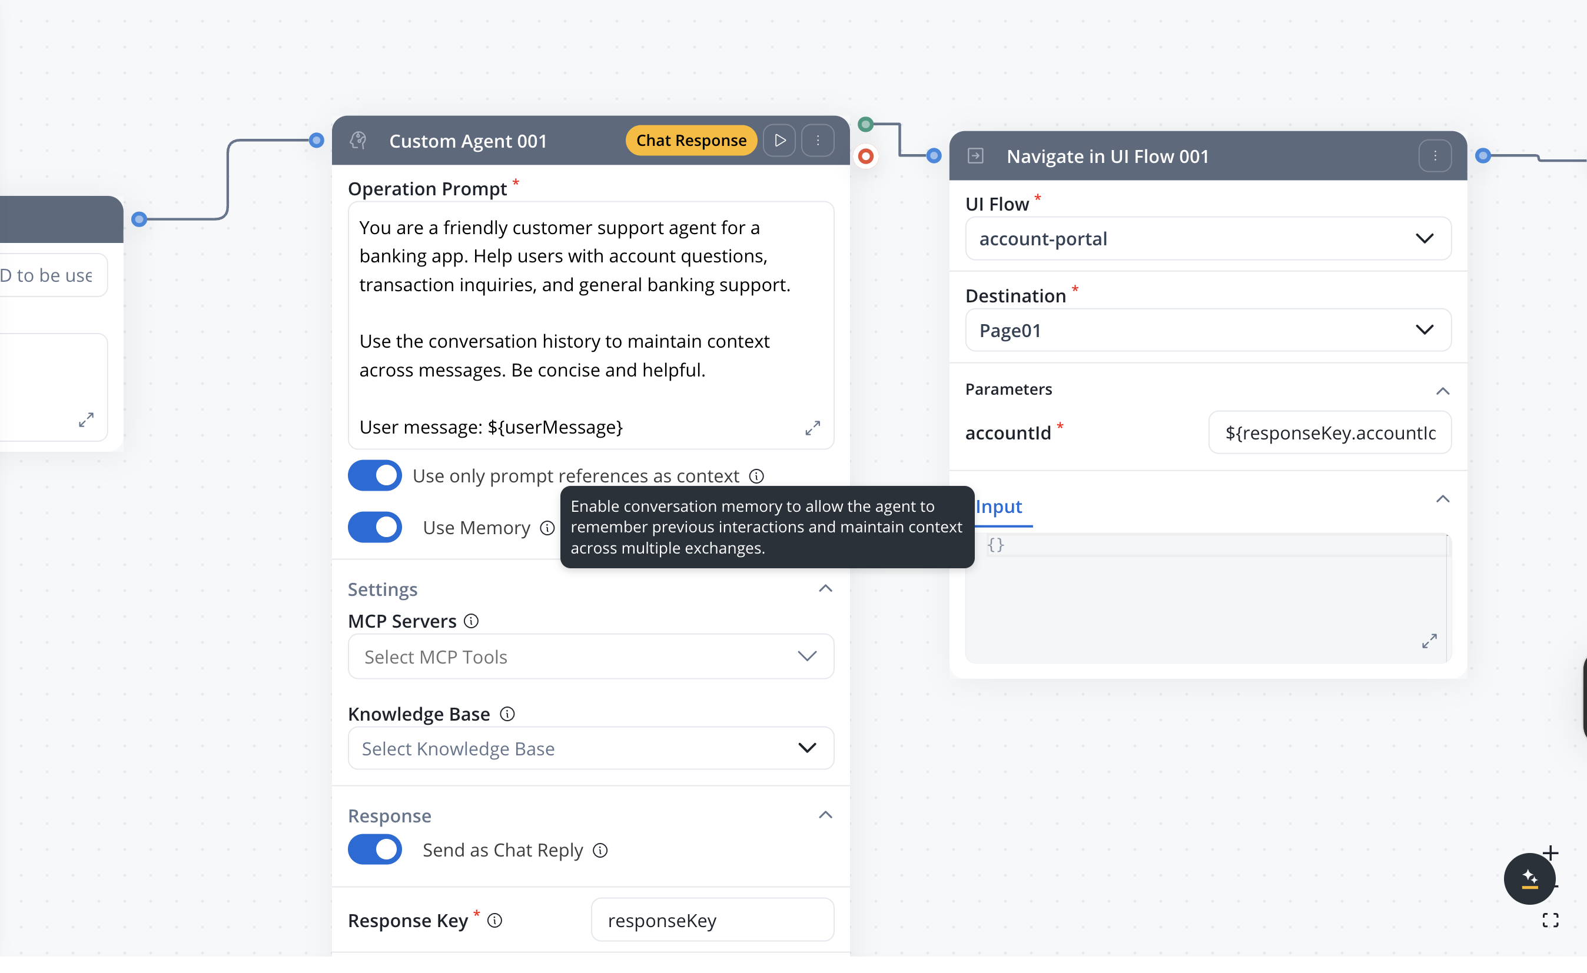Click the Response Key input field
Image resolution: width=1587 pixels, height=973 pixels.
pyautogui.click(x=712, y=920)
